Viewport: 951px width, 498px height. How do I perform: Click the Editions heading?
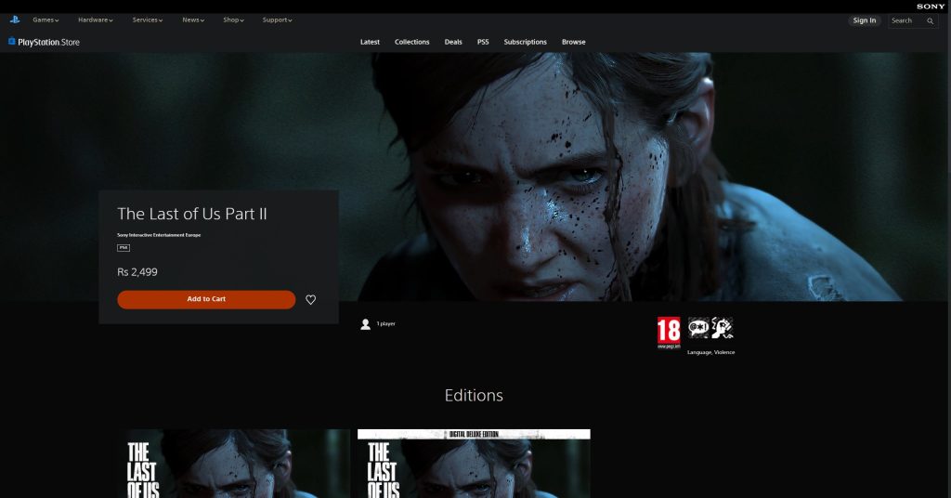(474, 396)
